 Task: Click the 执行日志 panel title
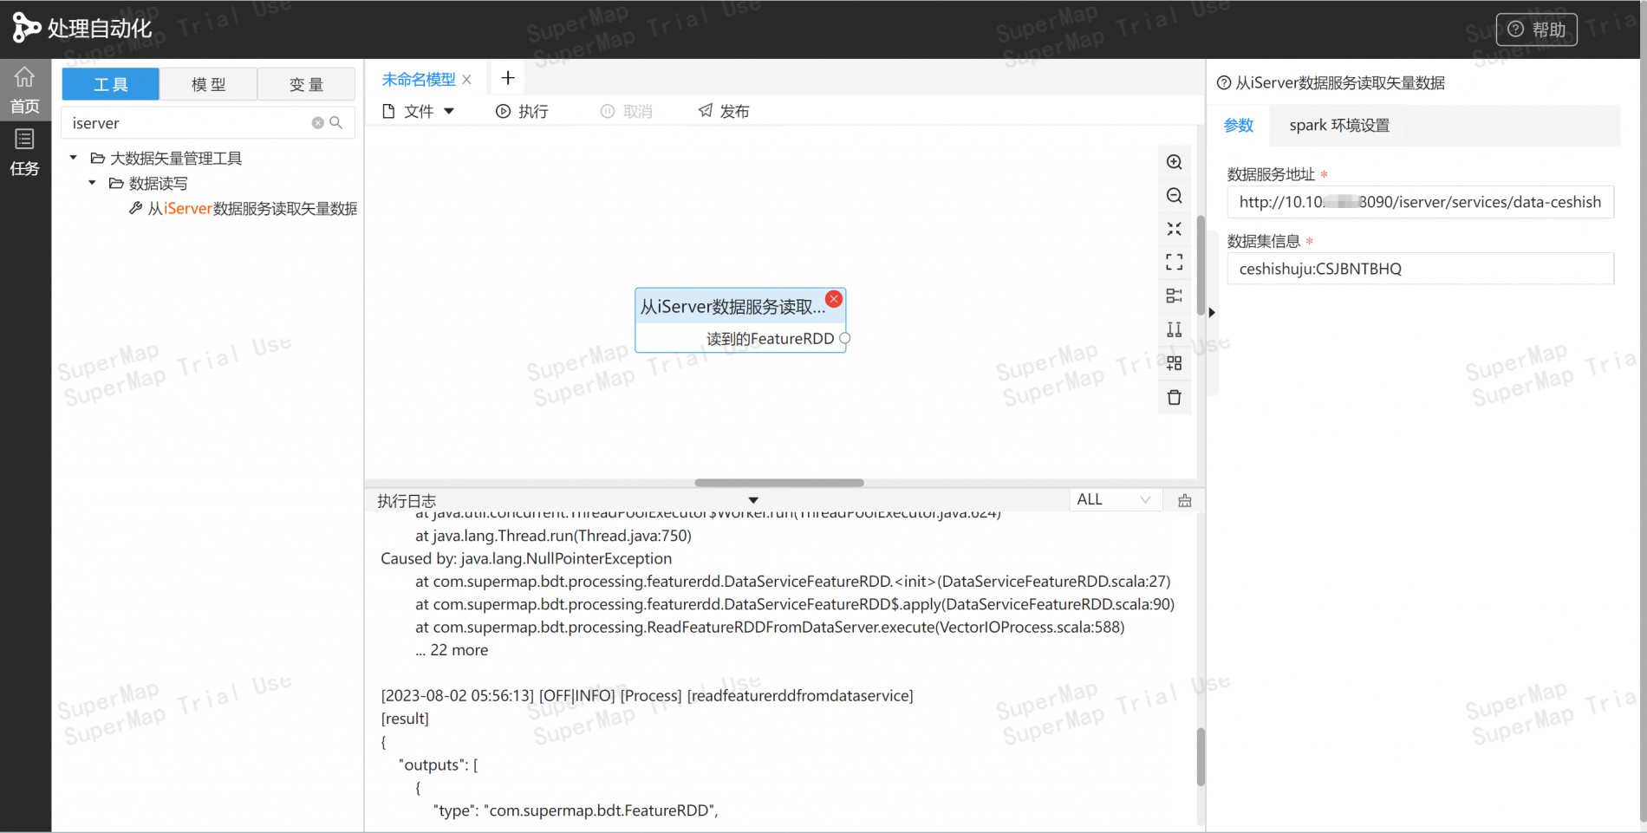(407, 501)
